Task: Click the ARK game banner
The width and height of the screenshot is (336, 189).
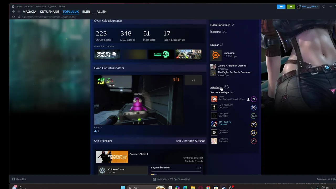Action: (188, 54)
